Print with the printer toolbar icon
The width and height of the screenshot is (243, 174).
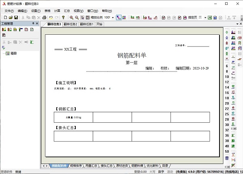pyautogui.click(x=44, y=17)
